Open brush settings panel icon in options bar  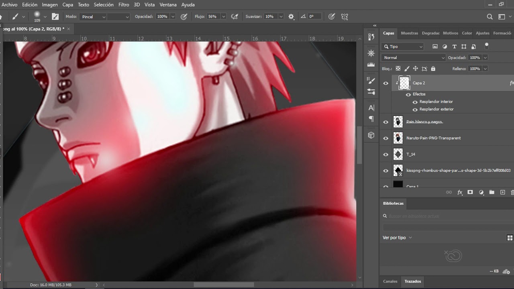pyautogui.click(x=55, y=17)
